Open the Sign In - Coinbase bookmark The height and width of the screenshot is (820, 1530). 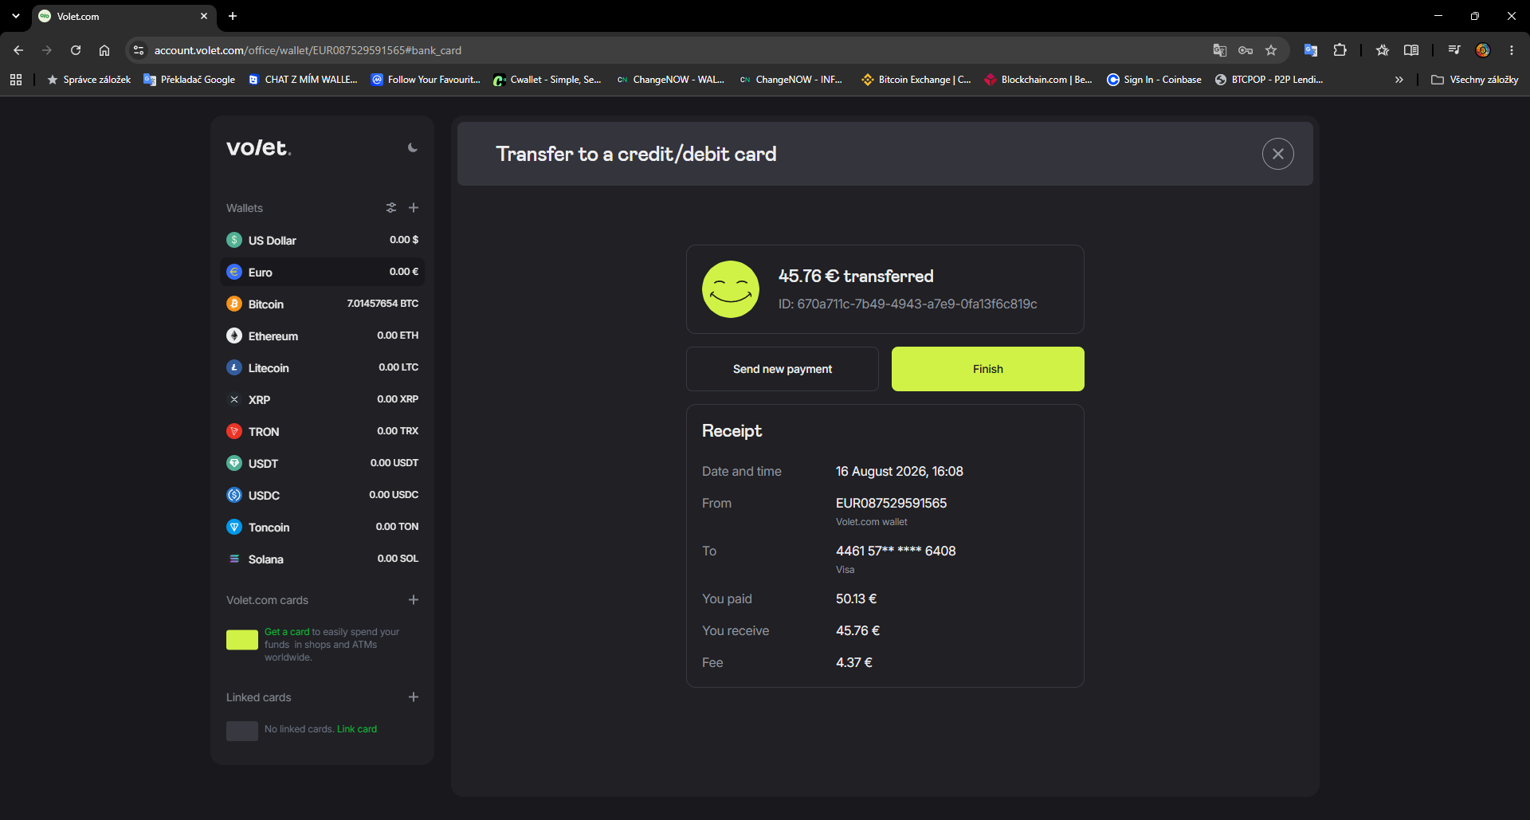(1154, 80)
